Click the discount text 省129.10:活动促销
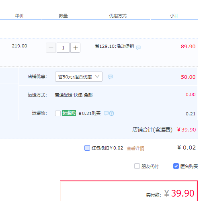Viewport: 207px width, 201px height. click(115, 46)
